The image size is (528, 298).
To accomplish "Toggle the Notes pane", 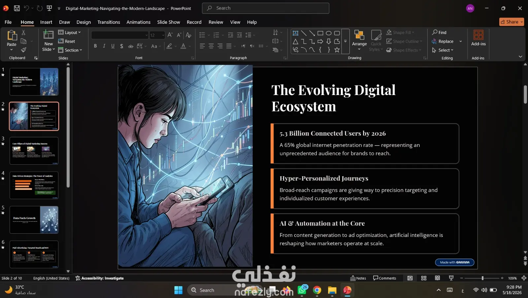I will pyautogui.click(x=358, y=278).
